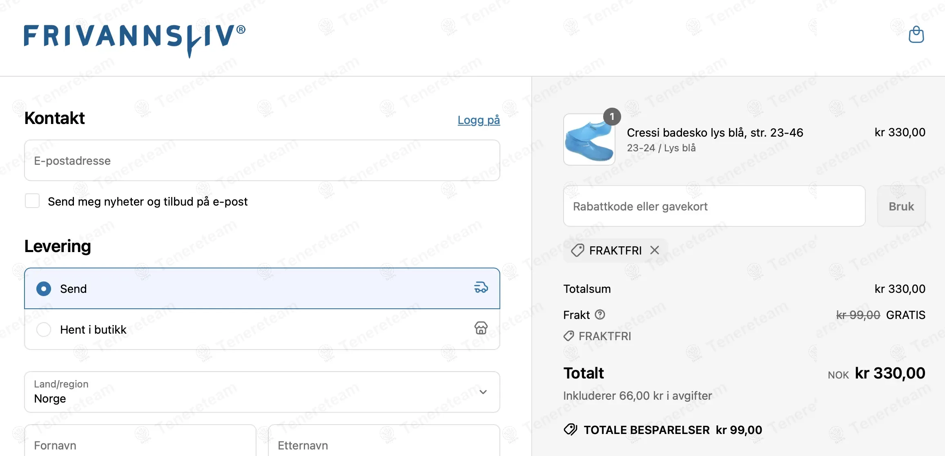This screenshot has height=456, width=945.
Task: Remove the FRAKTFRI discount code
Action: pyautogui.click(x=655, y=250)
